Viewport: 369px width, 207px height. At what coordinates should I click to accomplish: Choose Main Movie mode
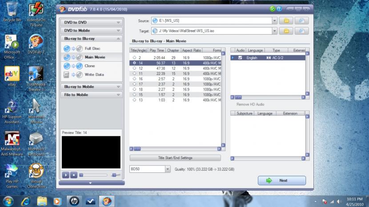[92, 57]
